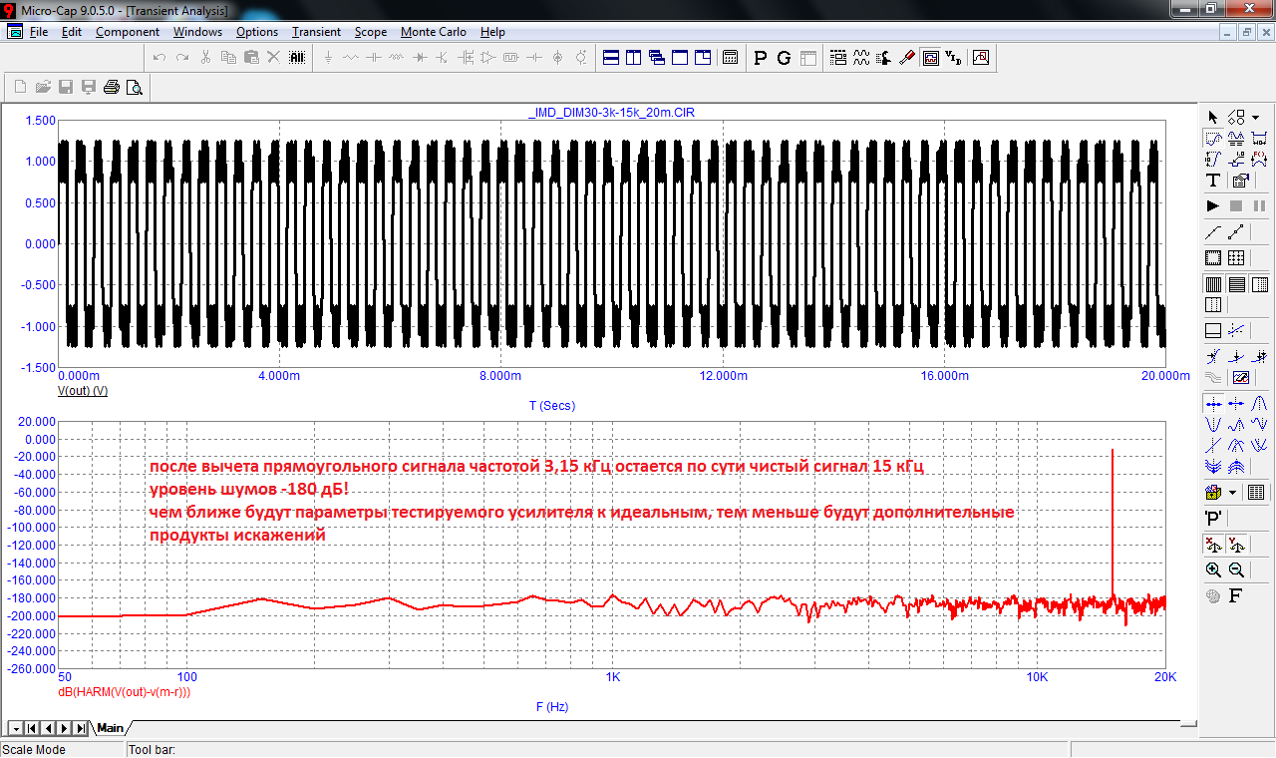The height and width of the screenshot is (758, 1276).
Task: Click the Run analysis play button
Action: (1213, 206)
